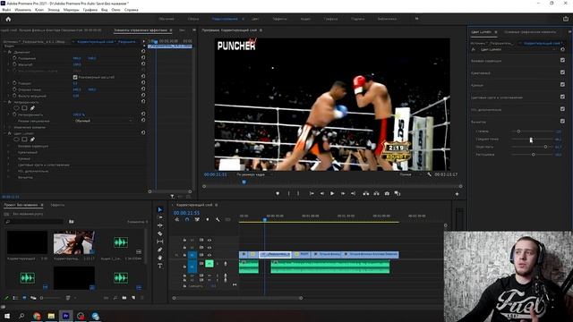Screen dimensions: 573x322
Task: Adjust the Vignette Roundness slider
Action: coord(545,147)
